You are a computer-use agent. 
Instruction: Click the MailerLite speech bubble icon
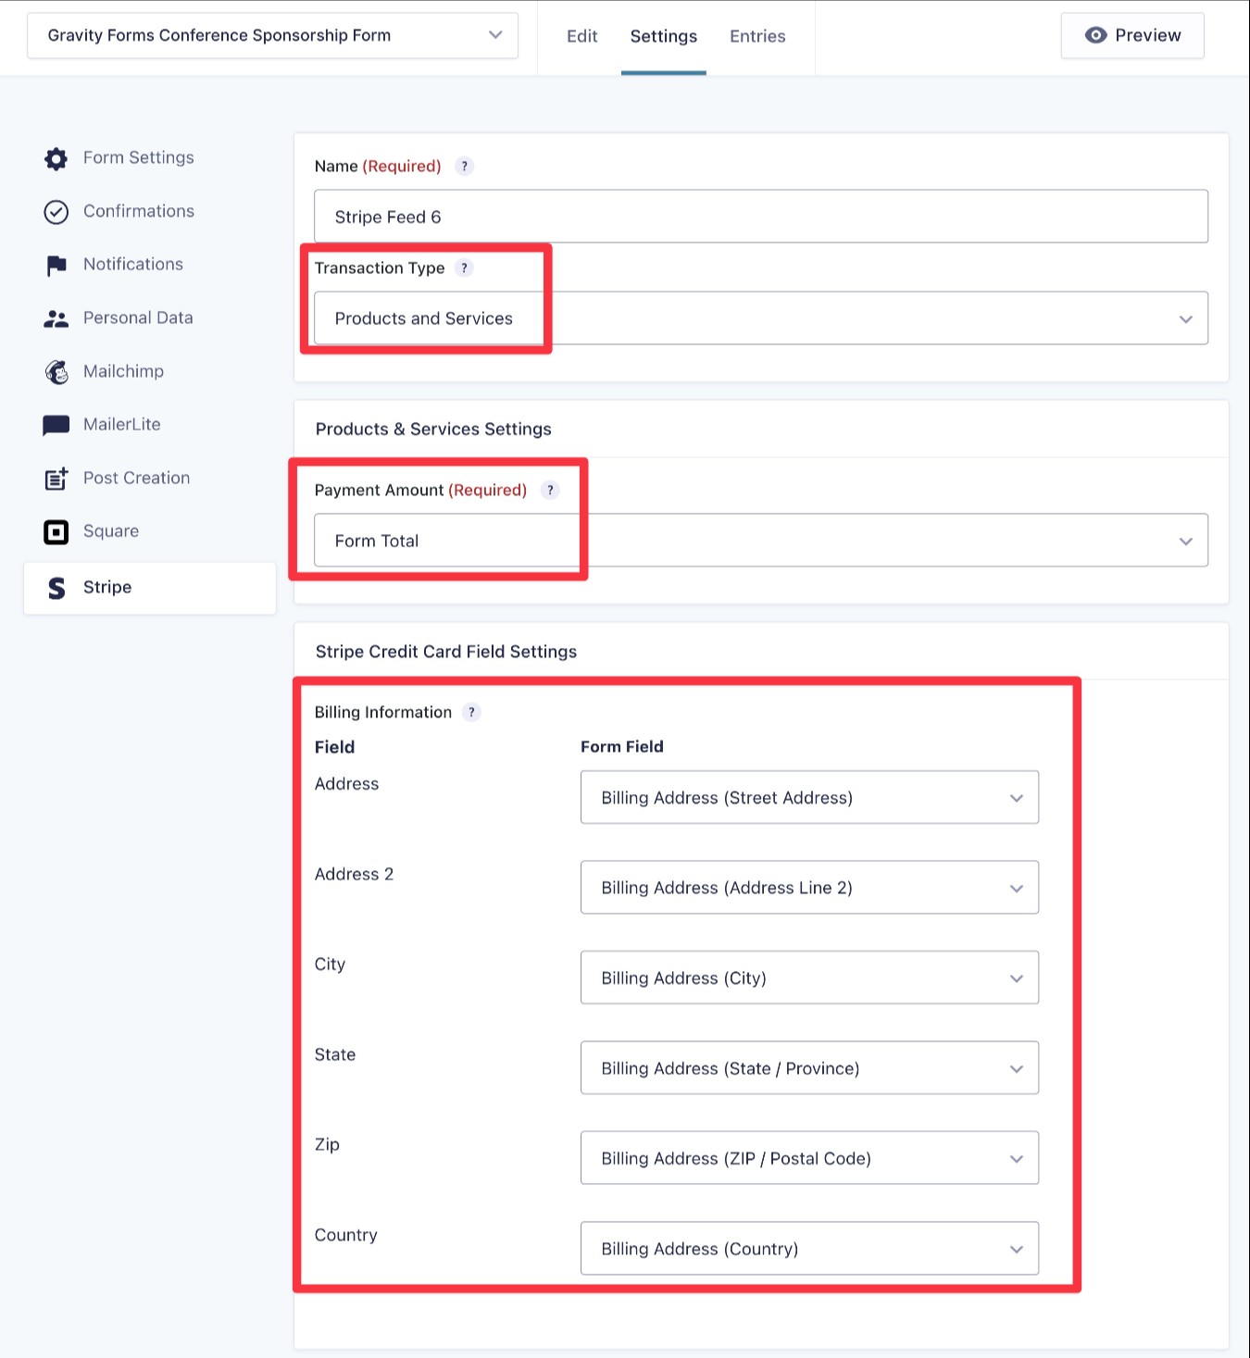(x=56, y=425)
